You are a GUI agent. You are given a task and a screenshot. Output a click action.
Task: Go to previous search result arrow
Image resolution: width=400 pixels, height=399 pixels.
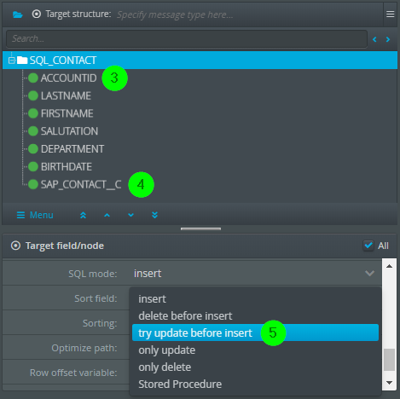pyautogui.click(x=374, y=39)
